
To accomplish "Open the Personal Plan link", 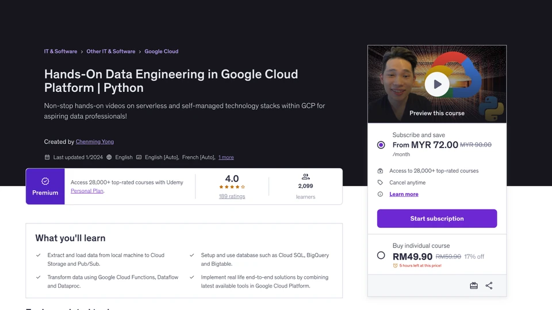I will [87, 191].
